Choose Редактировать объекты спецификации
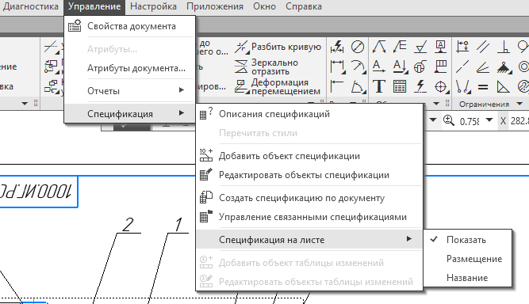Image resolution: width=529 pixels, height=304 pixels. coord(309,175)
